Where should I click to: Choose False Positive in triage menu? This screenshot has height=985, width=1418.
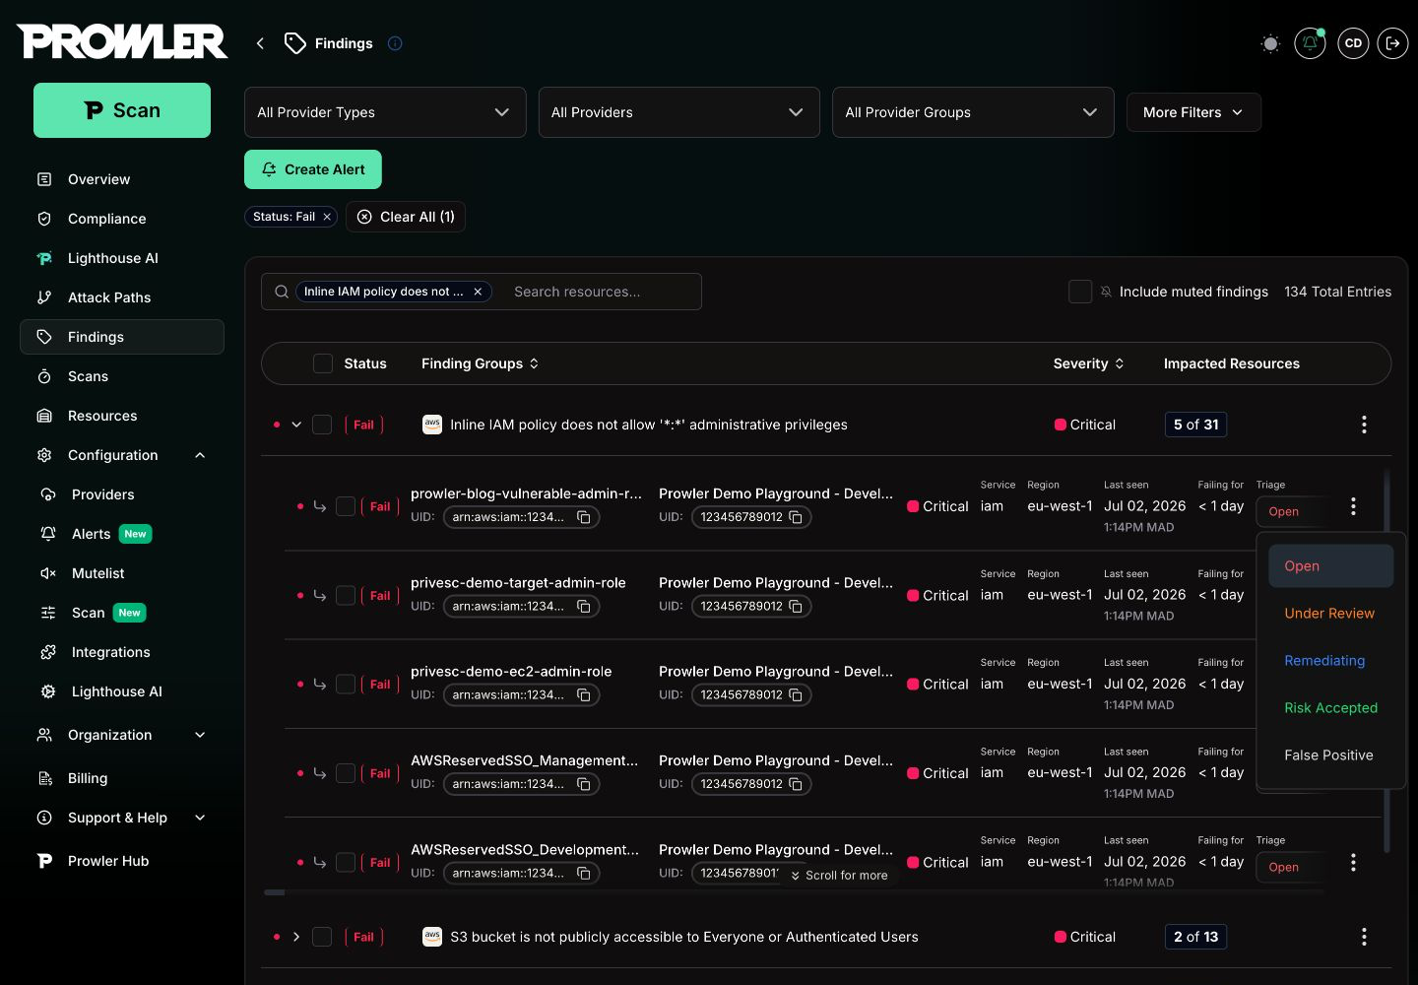1330,755
